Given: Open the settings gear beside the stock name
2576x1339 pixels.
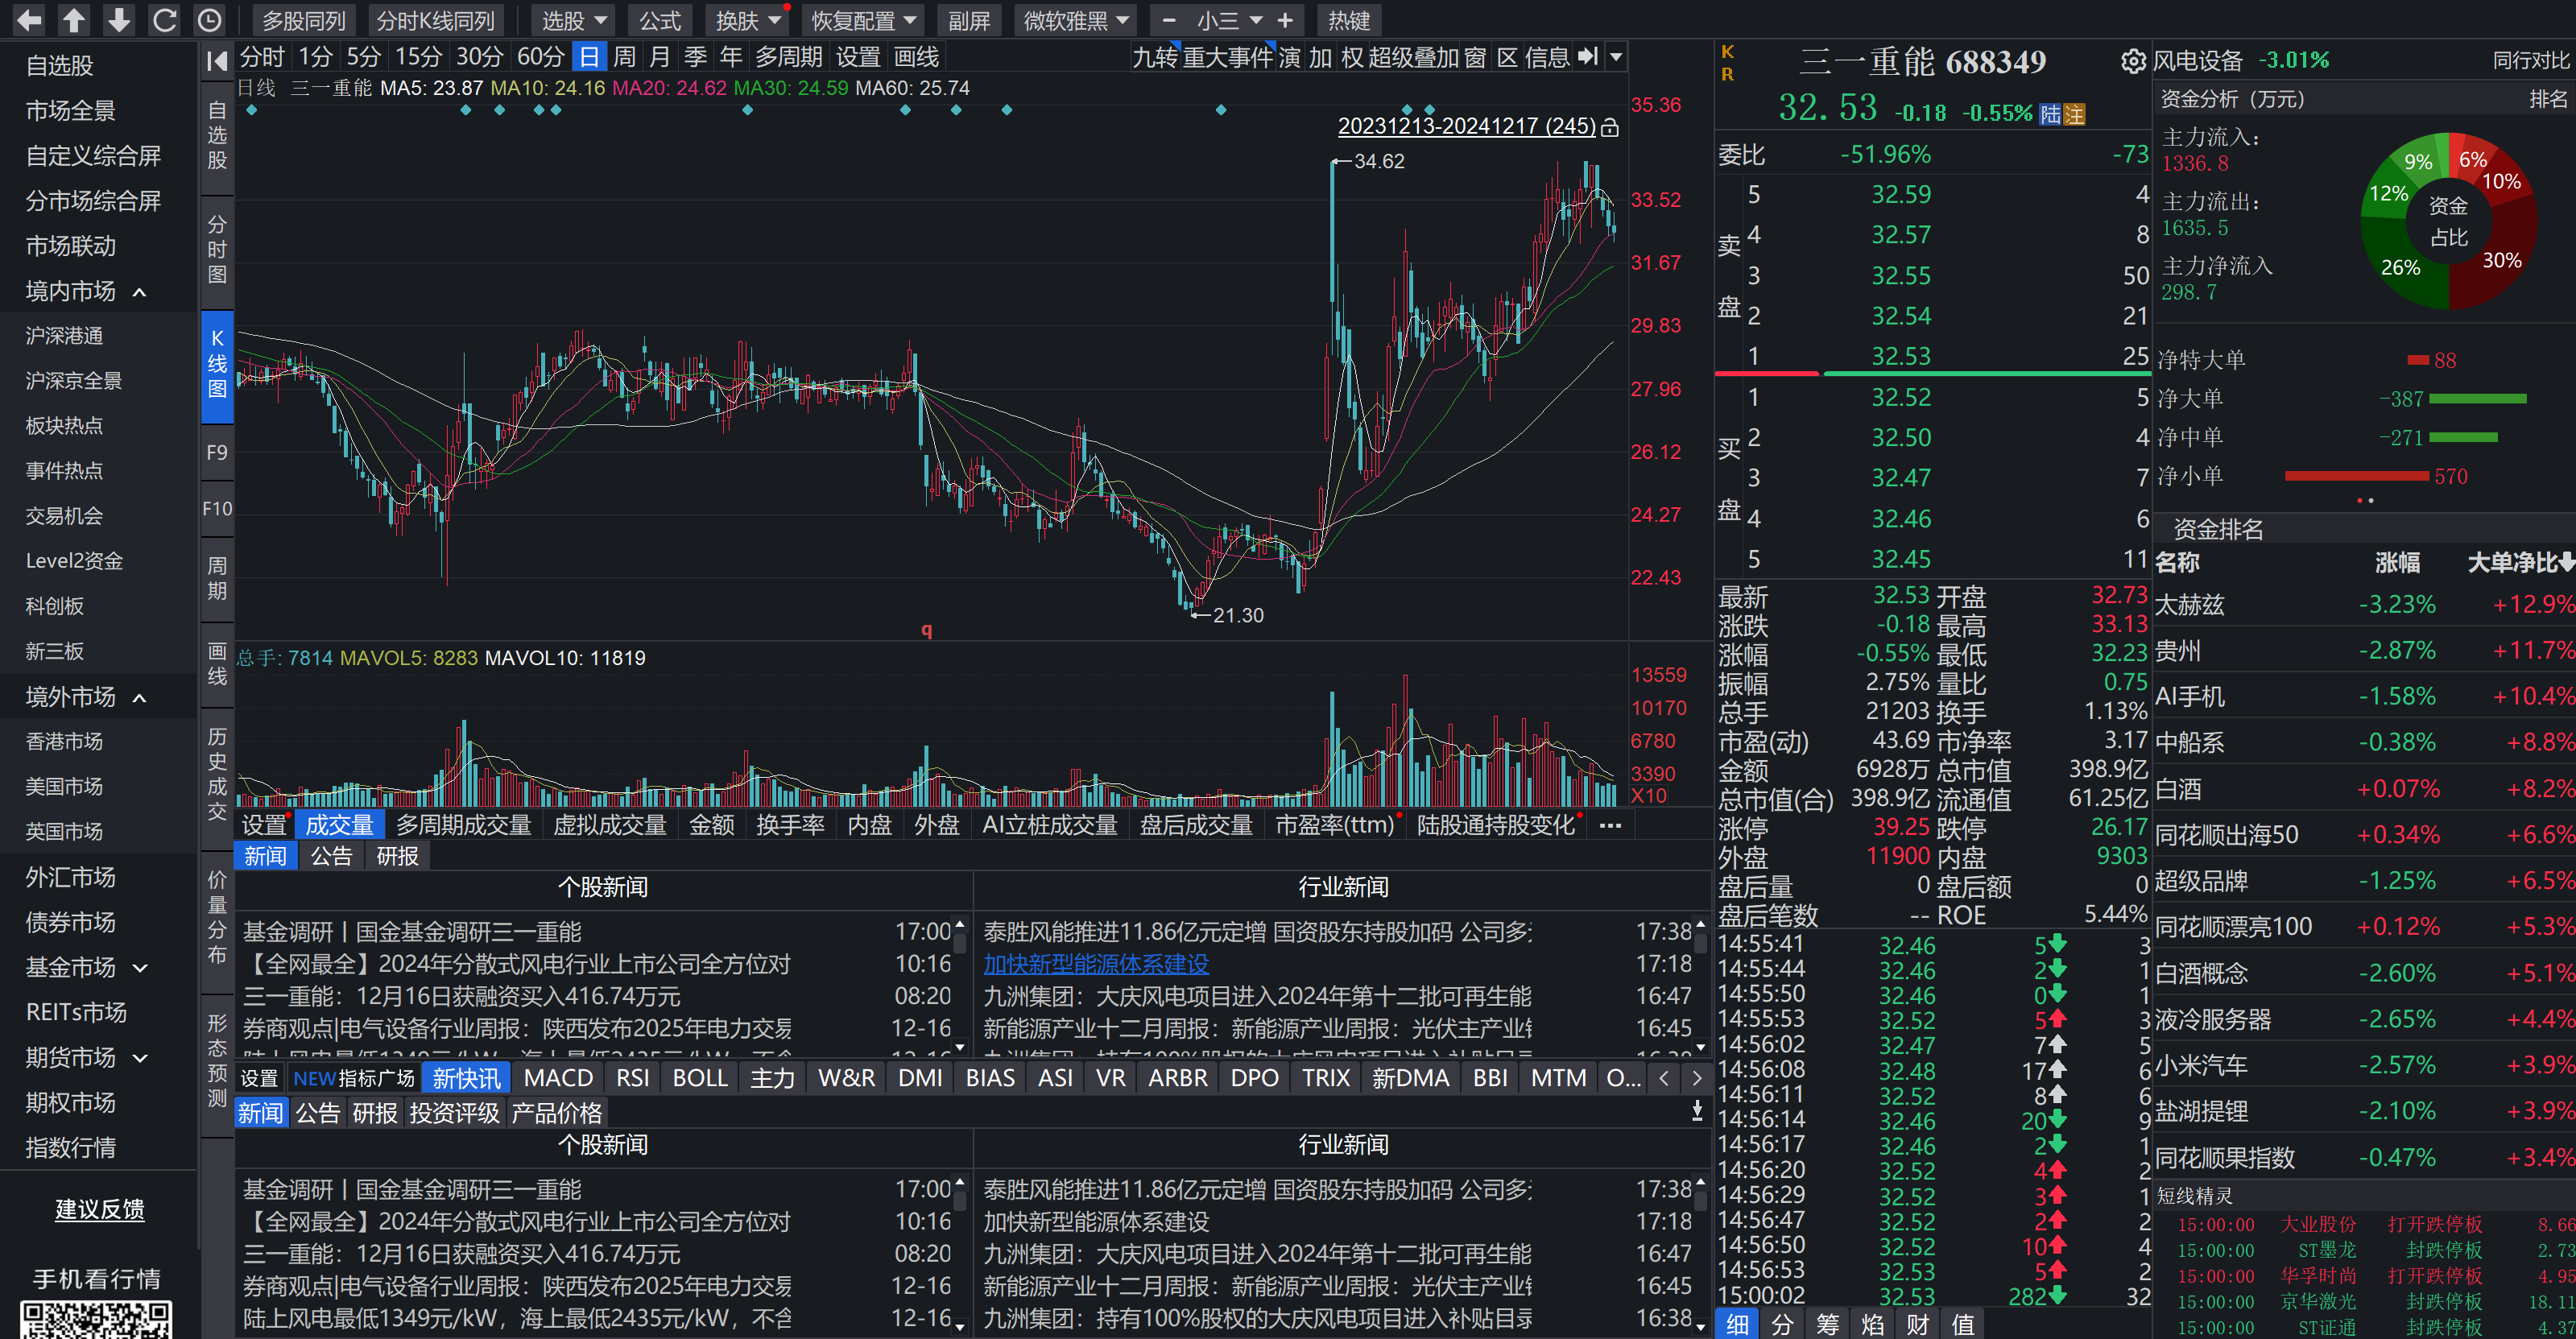Looking at the screenshot, I should coord(2132,61).
